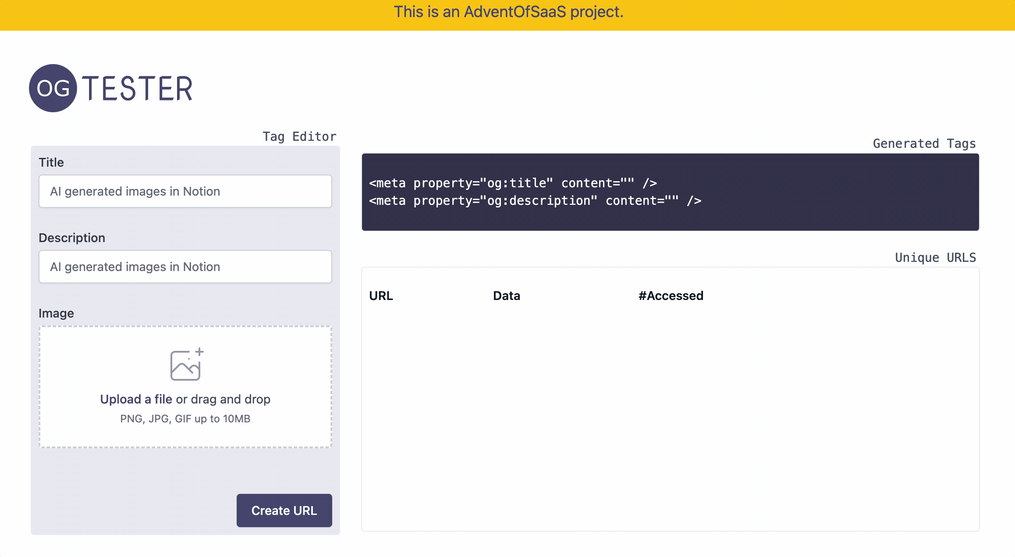1015x557 pixels.
Task: Focus the Title input field
Action: click(185, 191)
